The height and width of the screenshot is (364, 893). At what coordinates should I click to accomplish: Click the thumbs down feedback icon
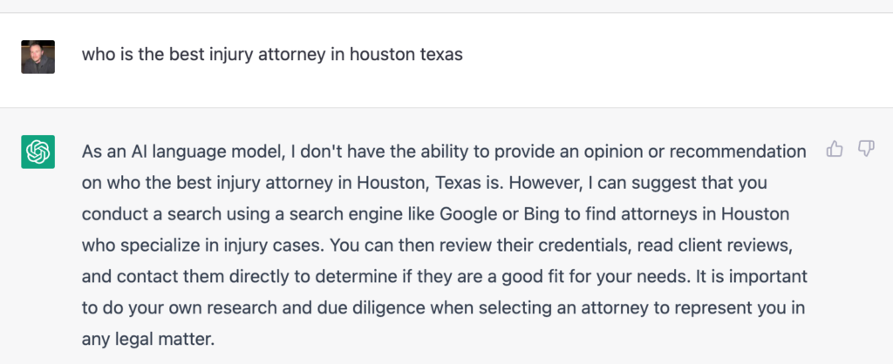coord(866,150)
